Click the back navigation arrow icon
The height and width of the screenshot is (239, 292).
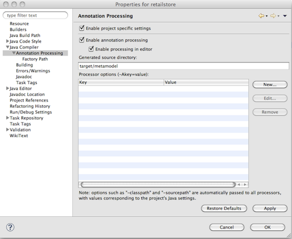point(261,16)
